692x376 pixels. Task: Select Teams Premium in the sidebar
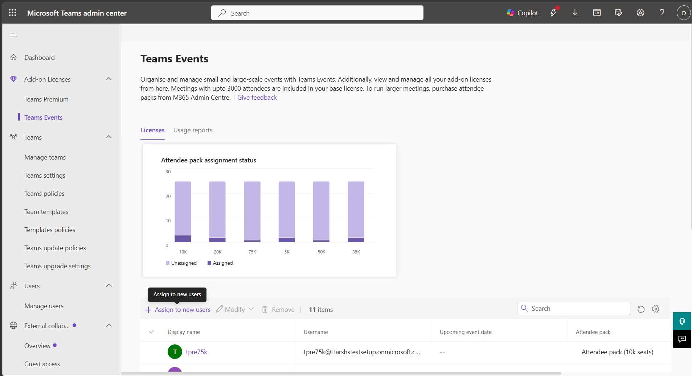tap(46, 99)
